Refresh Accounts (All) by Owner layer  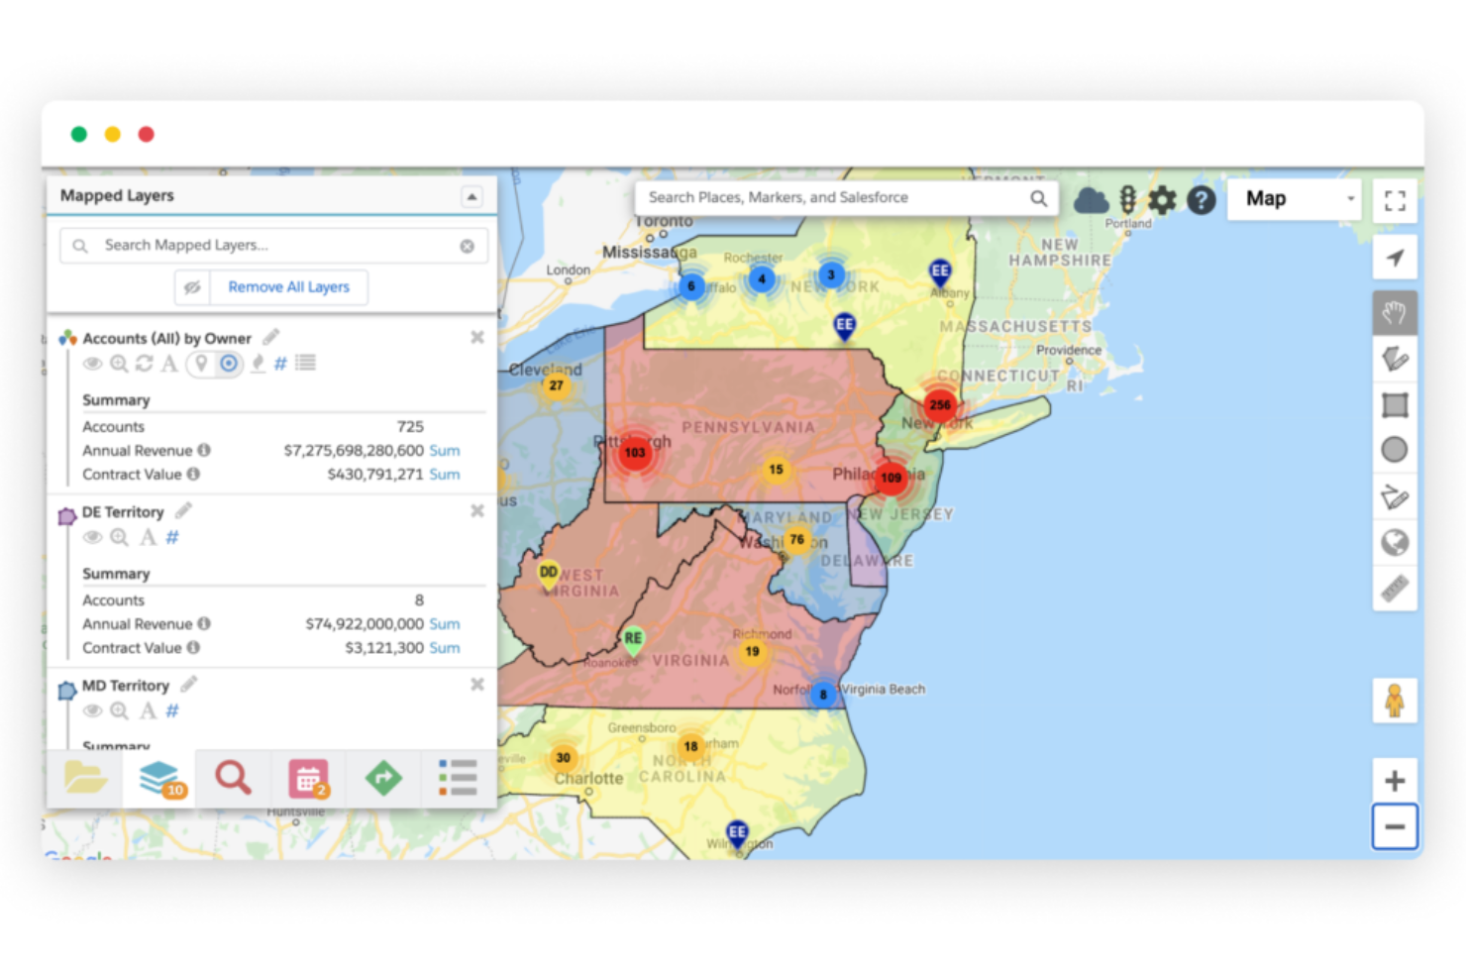click(145, 364)
